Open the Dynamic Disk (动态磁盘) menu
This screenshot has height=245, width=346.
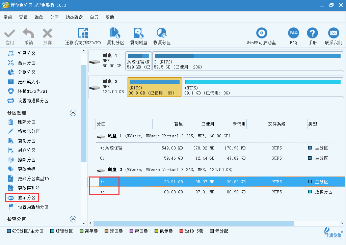(74, 18)
